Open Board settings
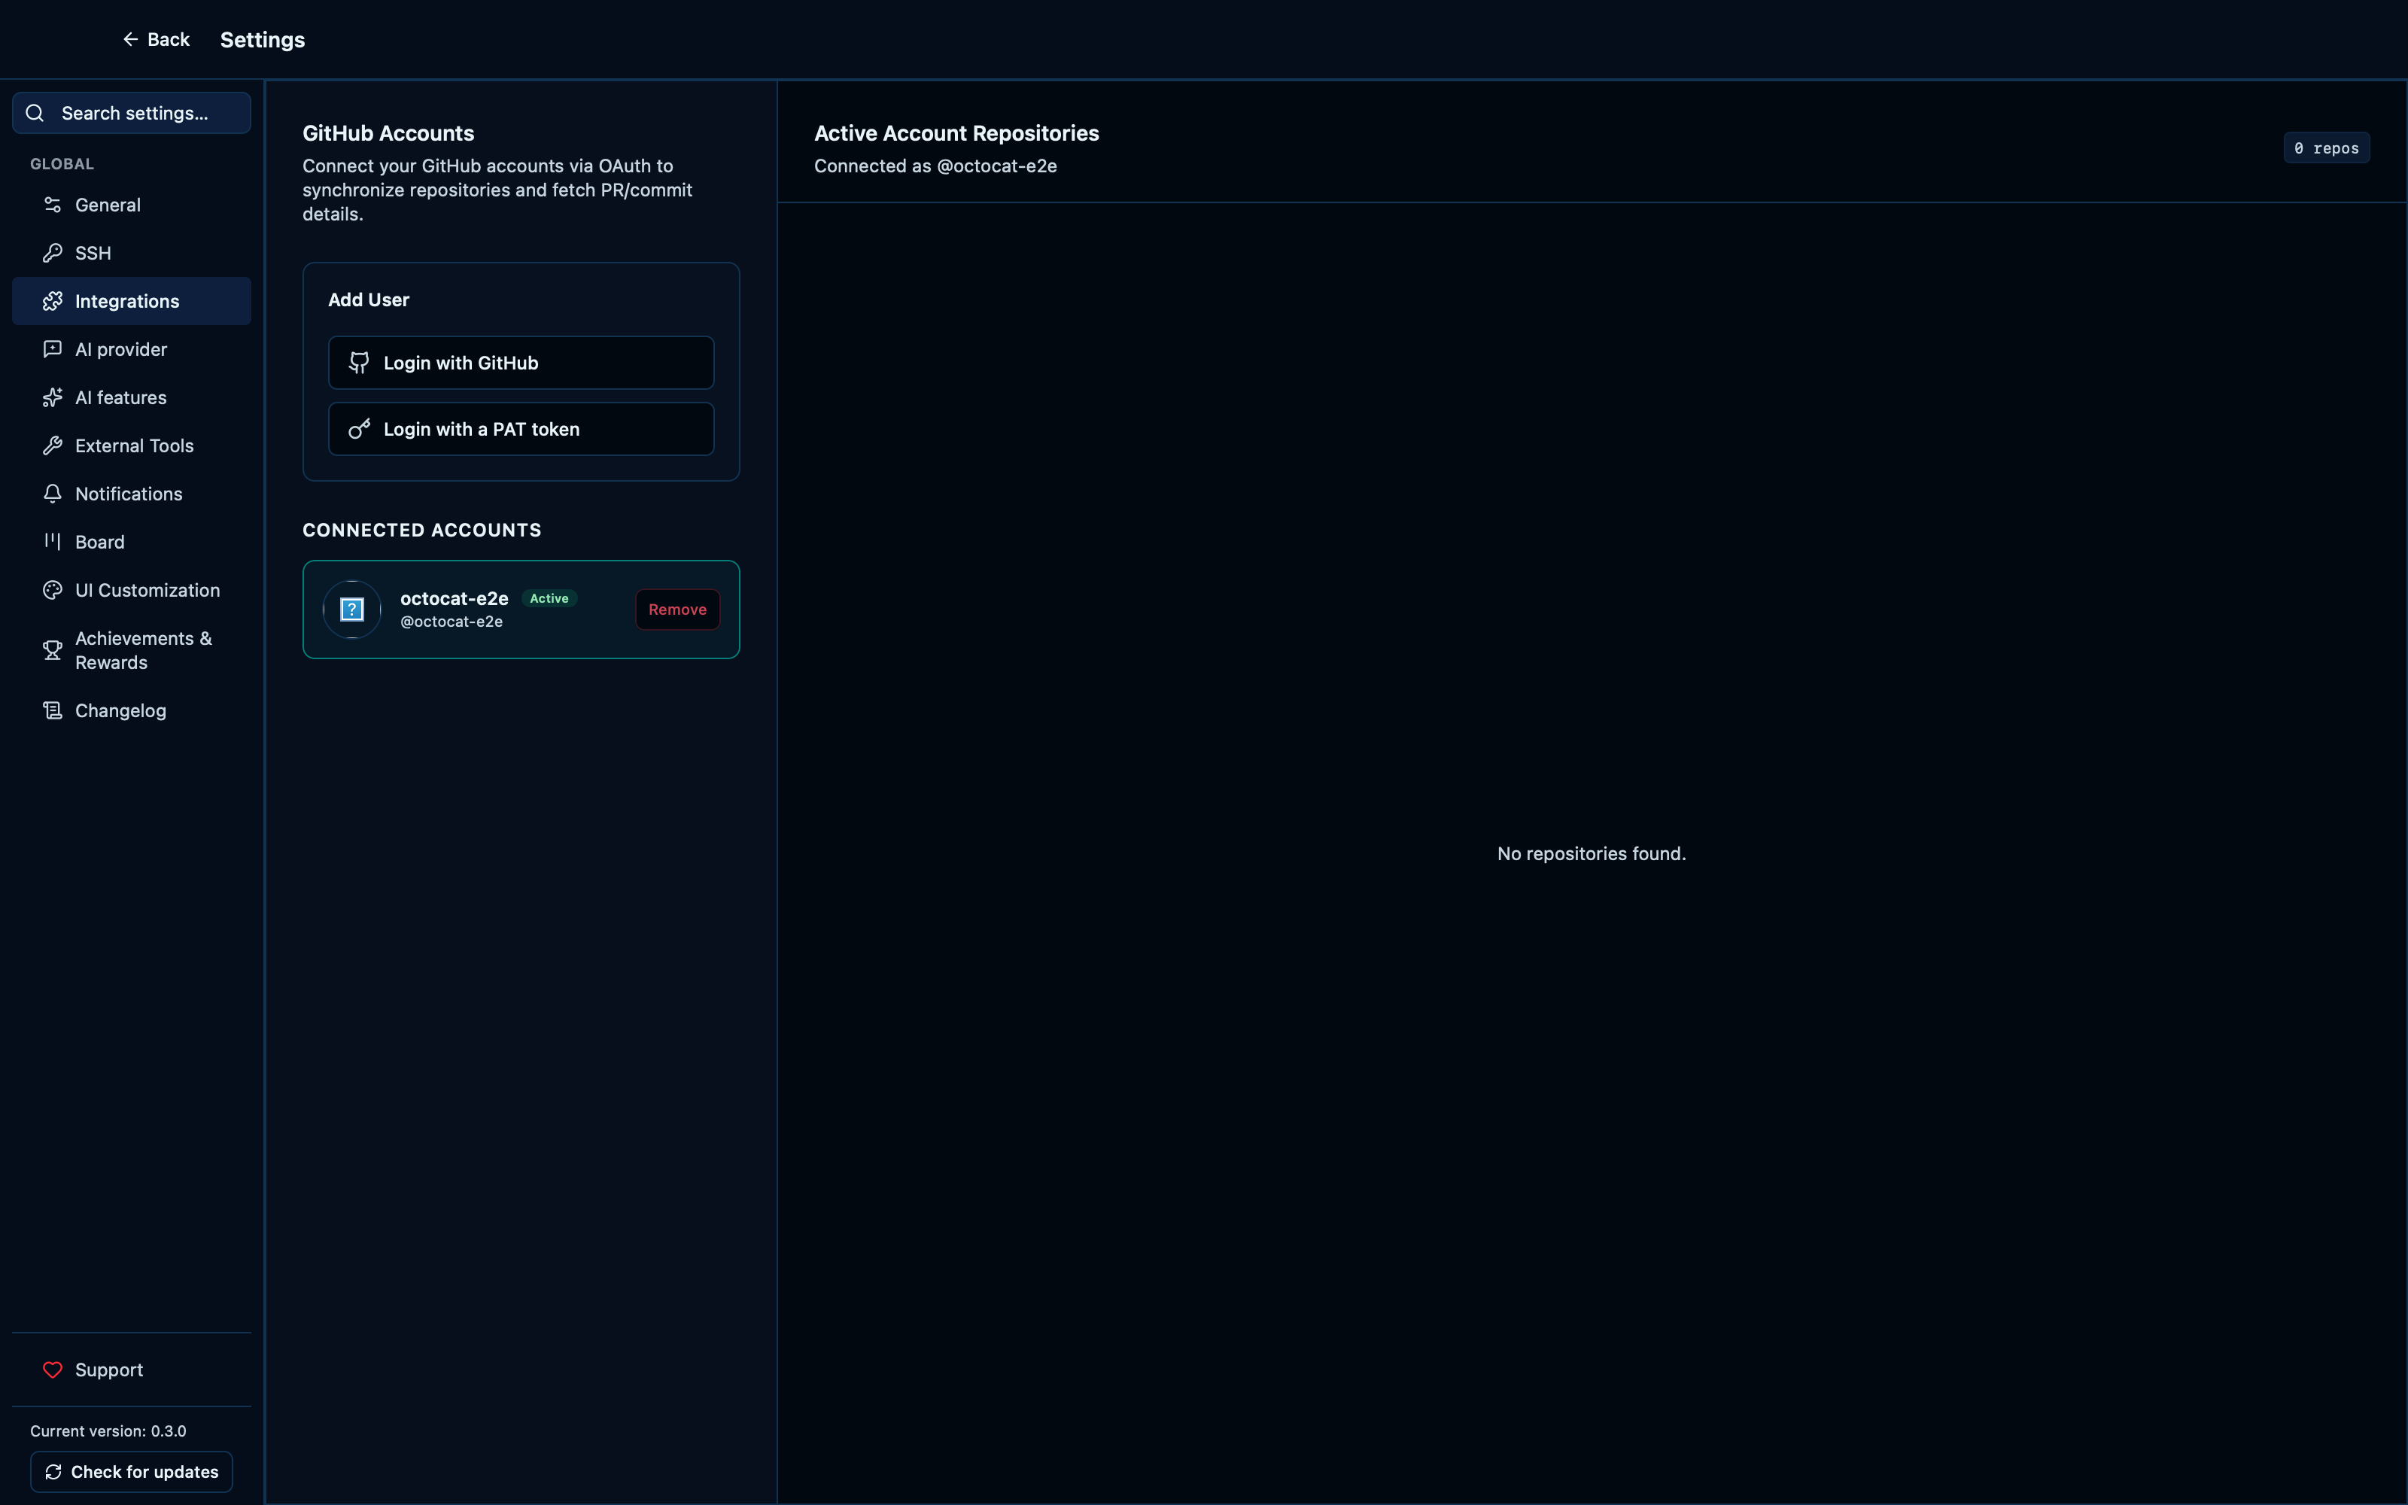The image size is (2408, 1505). (132, 542)
